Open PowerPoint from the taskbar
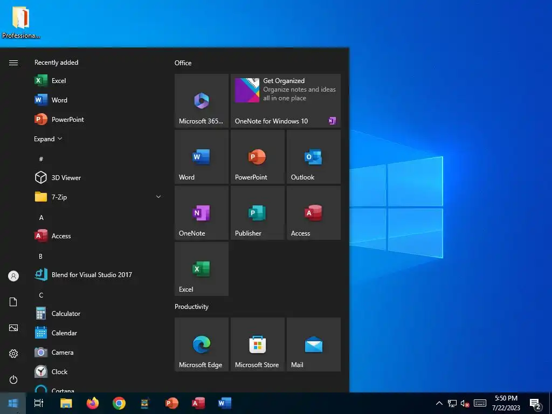 [x=172, y=403]
